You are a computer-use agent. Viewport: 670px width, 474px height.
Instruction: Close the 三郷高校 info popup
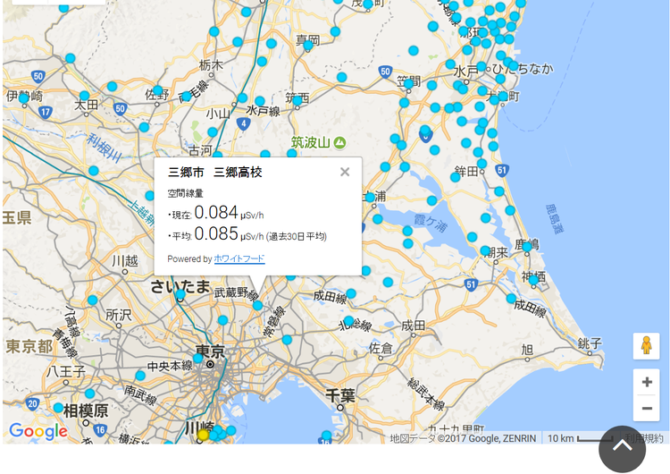[345, 172]
